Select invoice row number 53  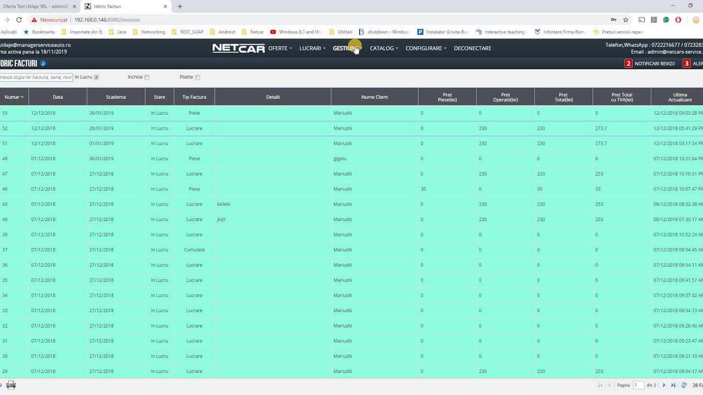tap(351, 113)
